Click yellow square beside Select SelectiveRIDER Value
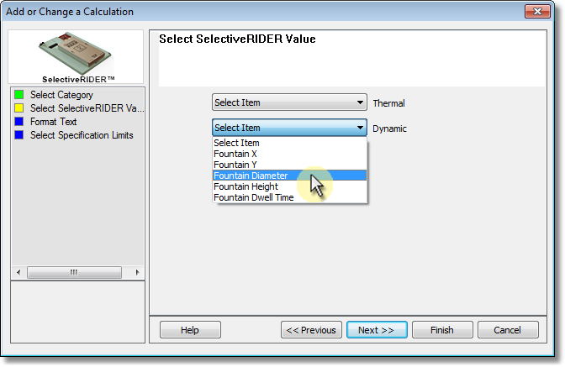 (x=18, y=108)
